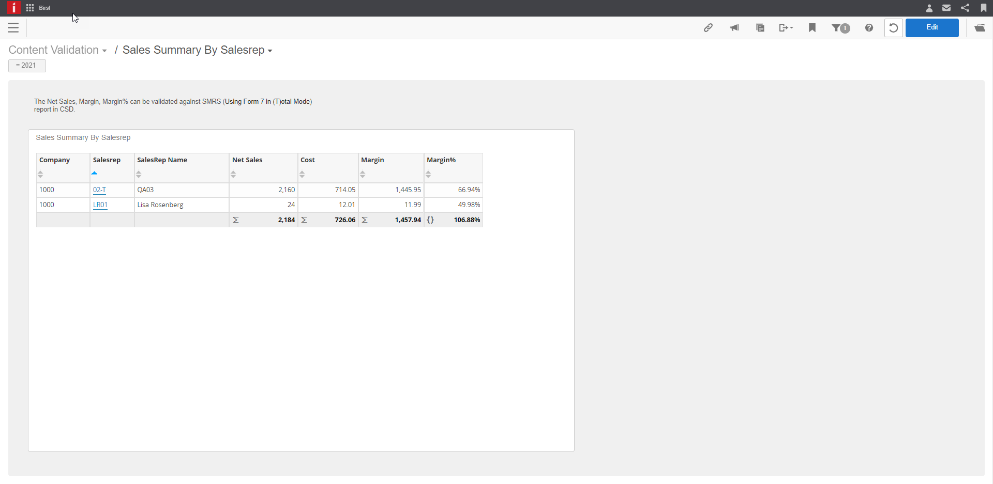The height and width of the screenshot is (484, 993).
Task: Open the share icon in the top bar
Action: 965,8
